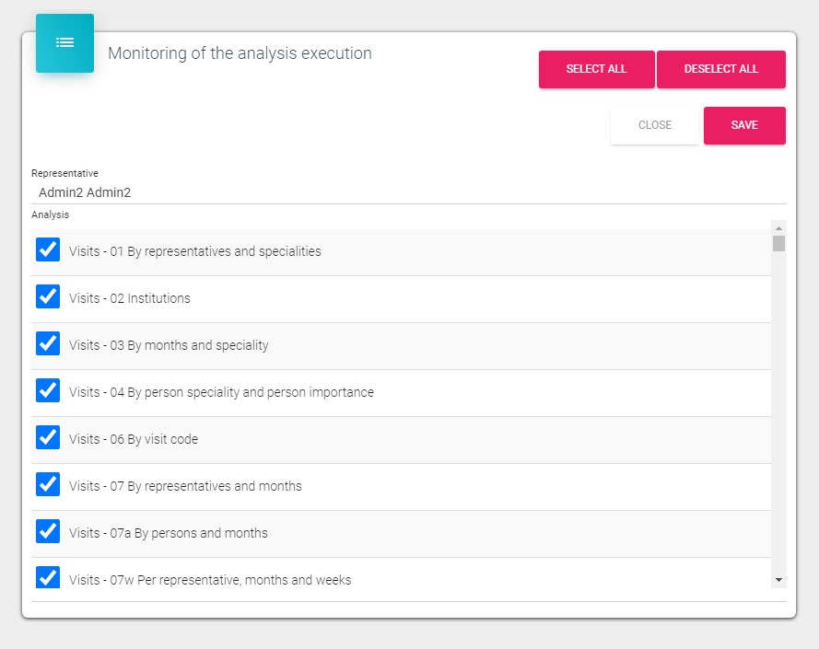Click the Visits - 02 Institutions row label

point(130,298)
